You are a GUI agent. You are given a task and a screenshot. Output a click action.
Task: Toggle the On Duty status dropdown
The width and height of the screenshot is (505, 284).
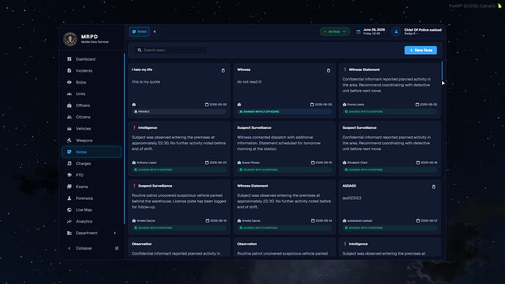pyautogui.click(x=334, y=31)
